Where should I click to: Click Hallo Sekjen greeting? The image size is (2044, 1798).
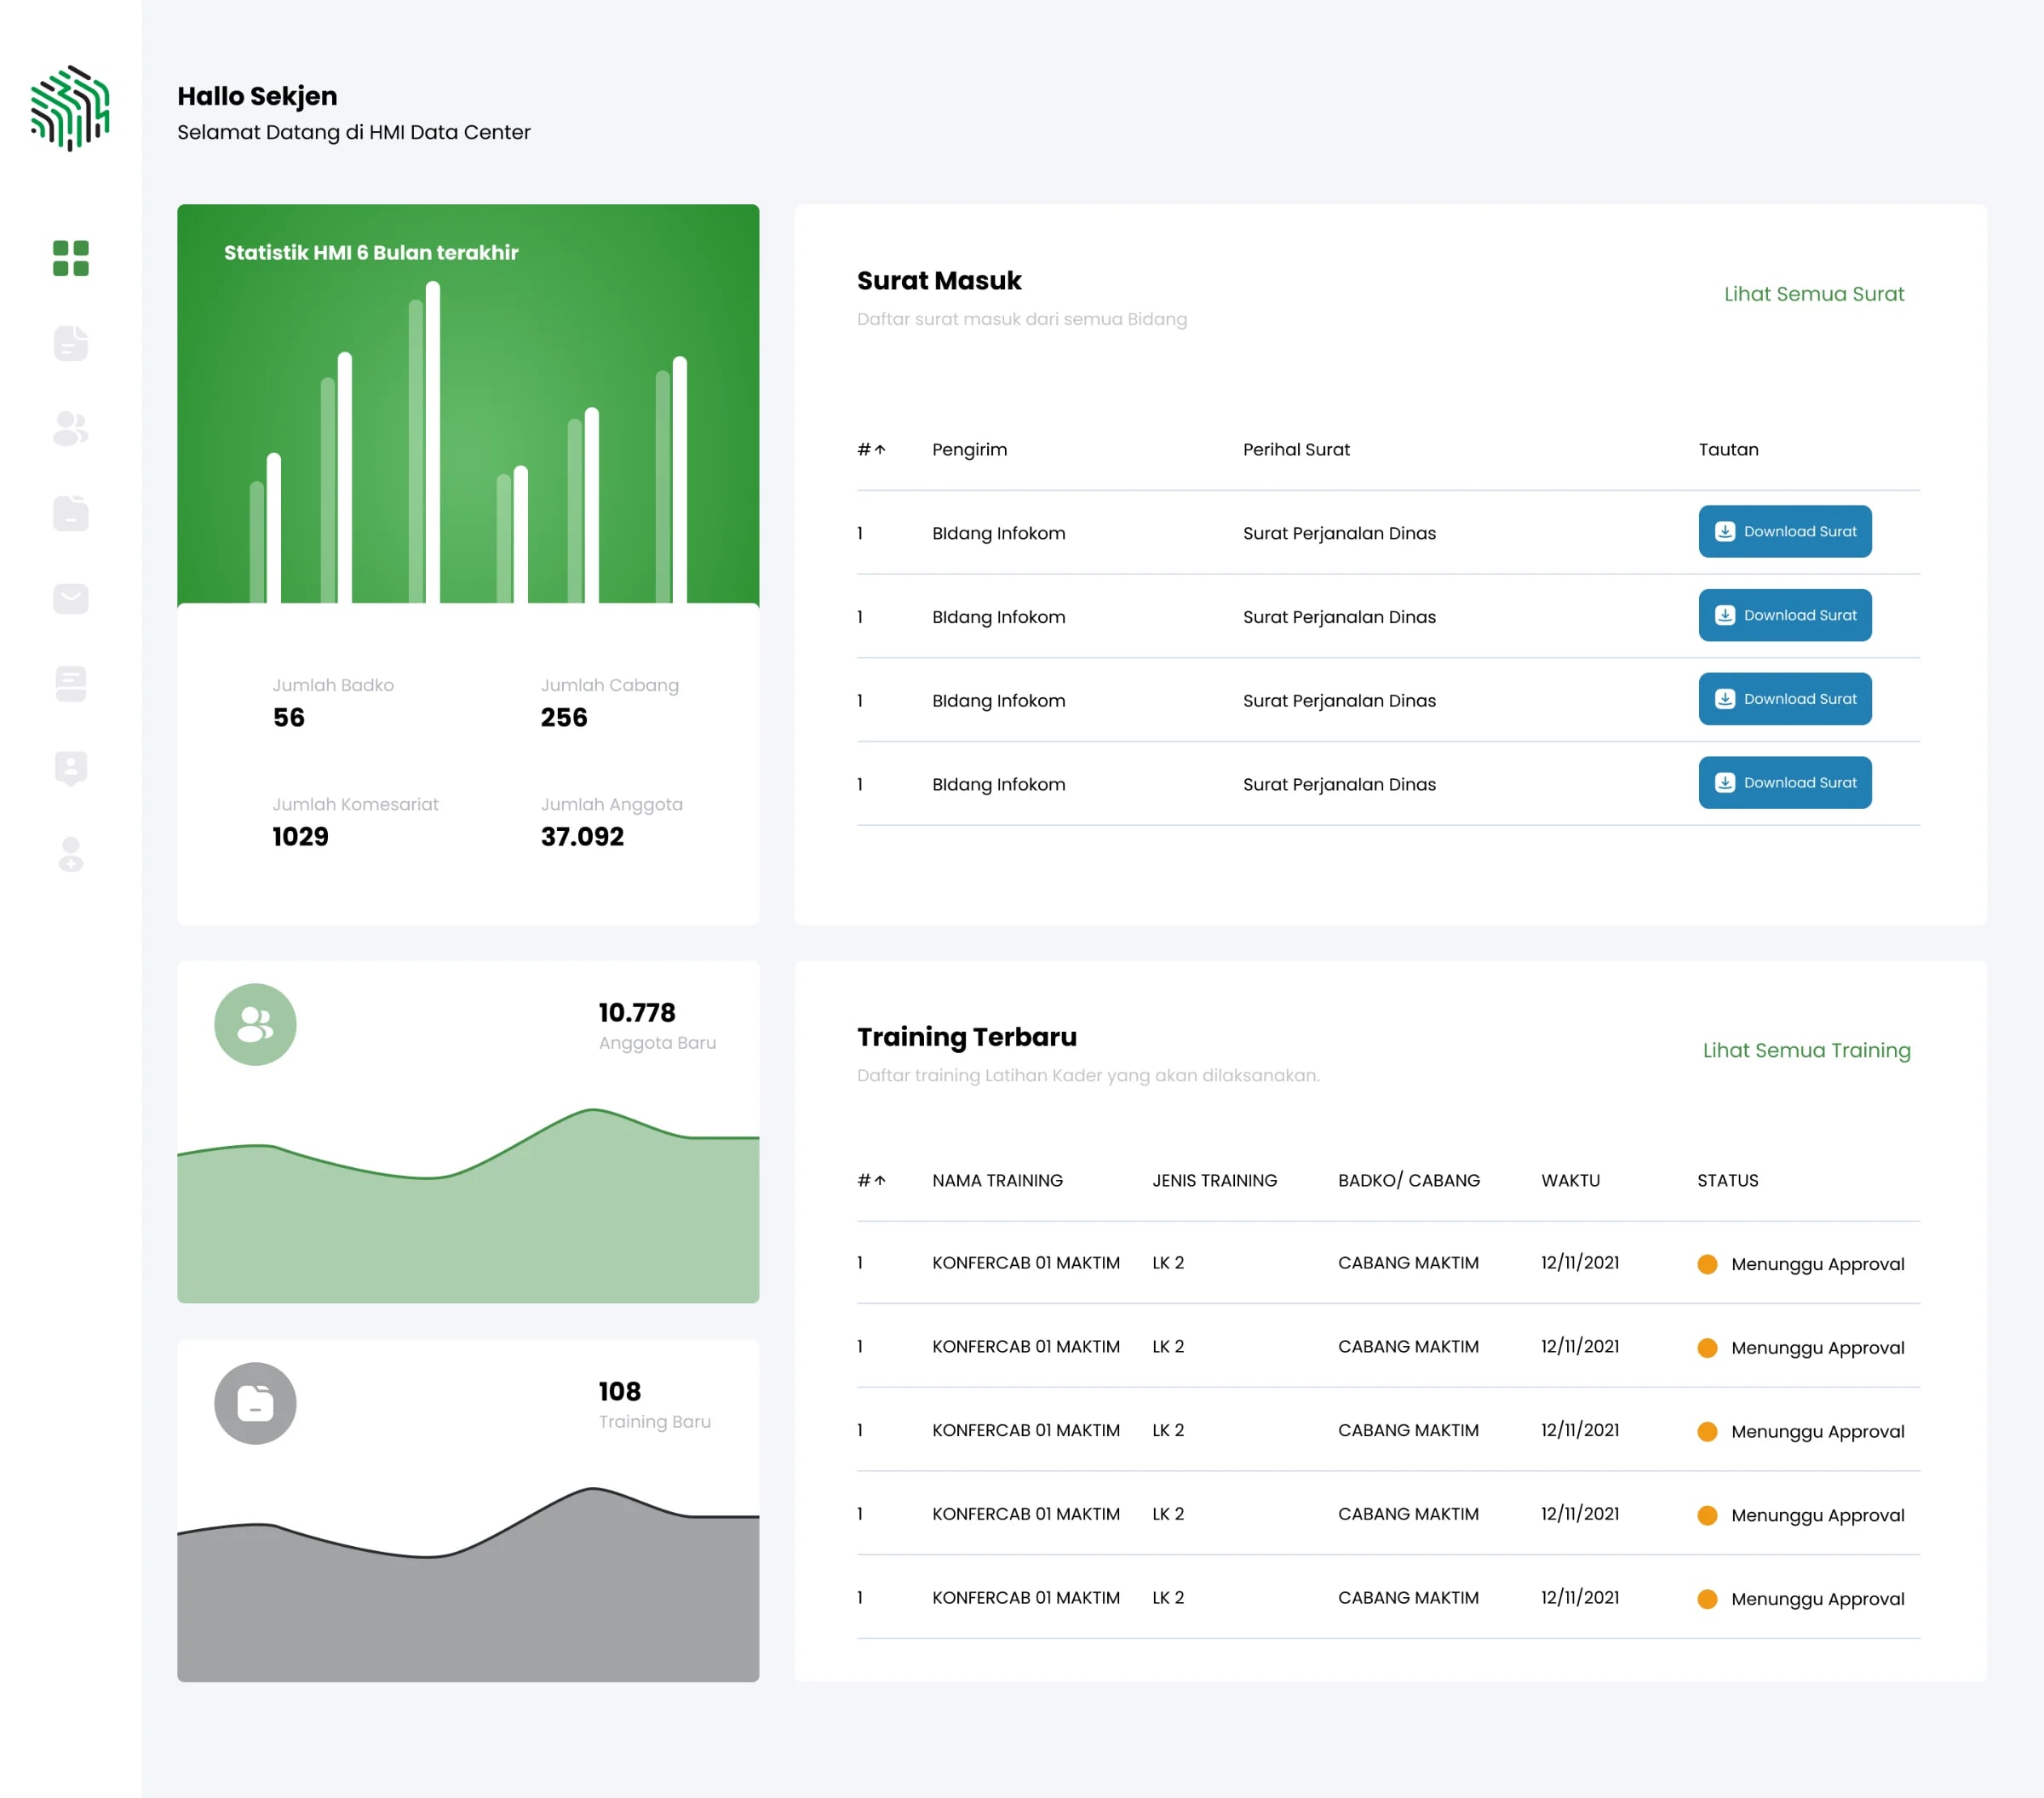[x=257, y=96]
